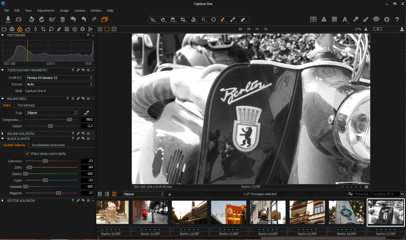Click the down-left arrow apply adjustments icon
This screenshot has height=240, width=406.
click(366, 20)
